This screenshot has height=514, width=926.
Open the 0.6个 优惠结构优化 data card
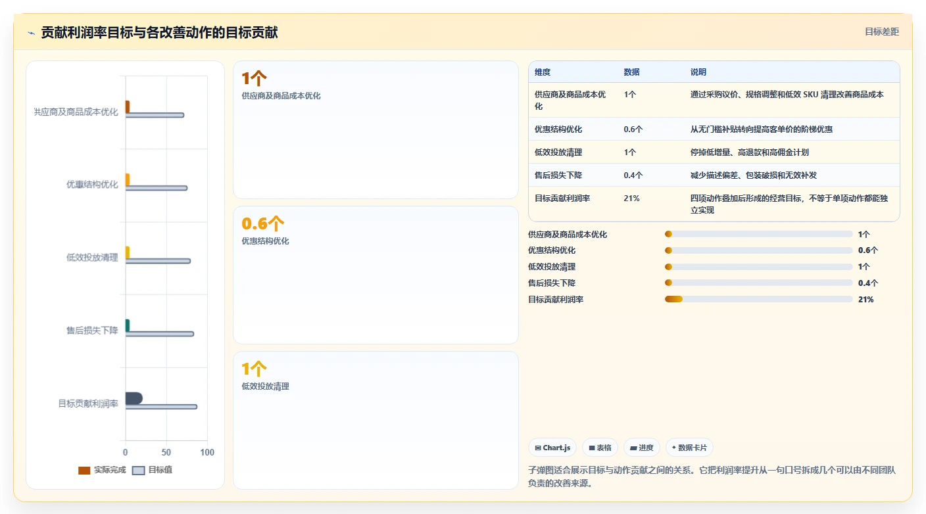point(376,275)
